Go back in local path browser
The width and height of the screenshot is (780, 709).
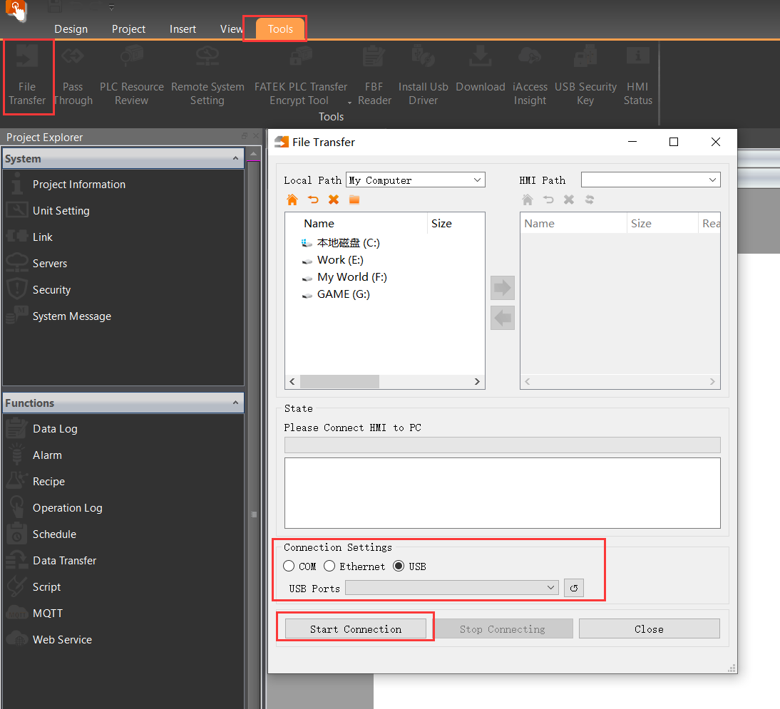pos(313,200)
